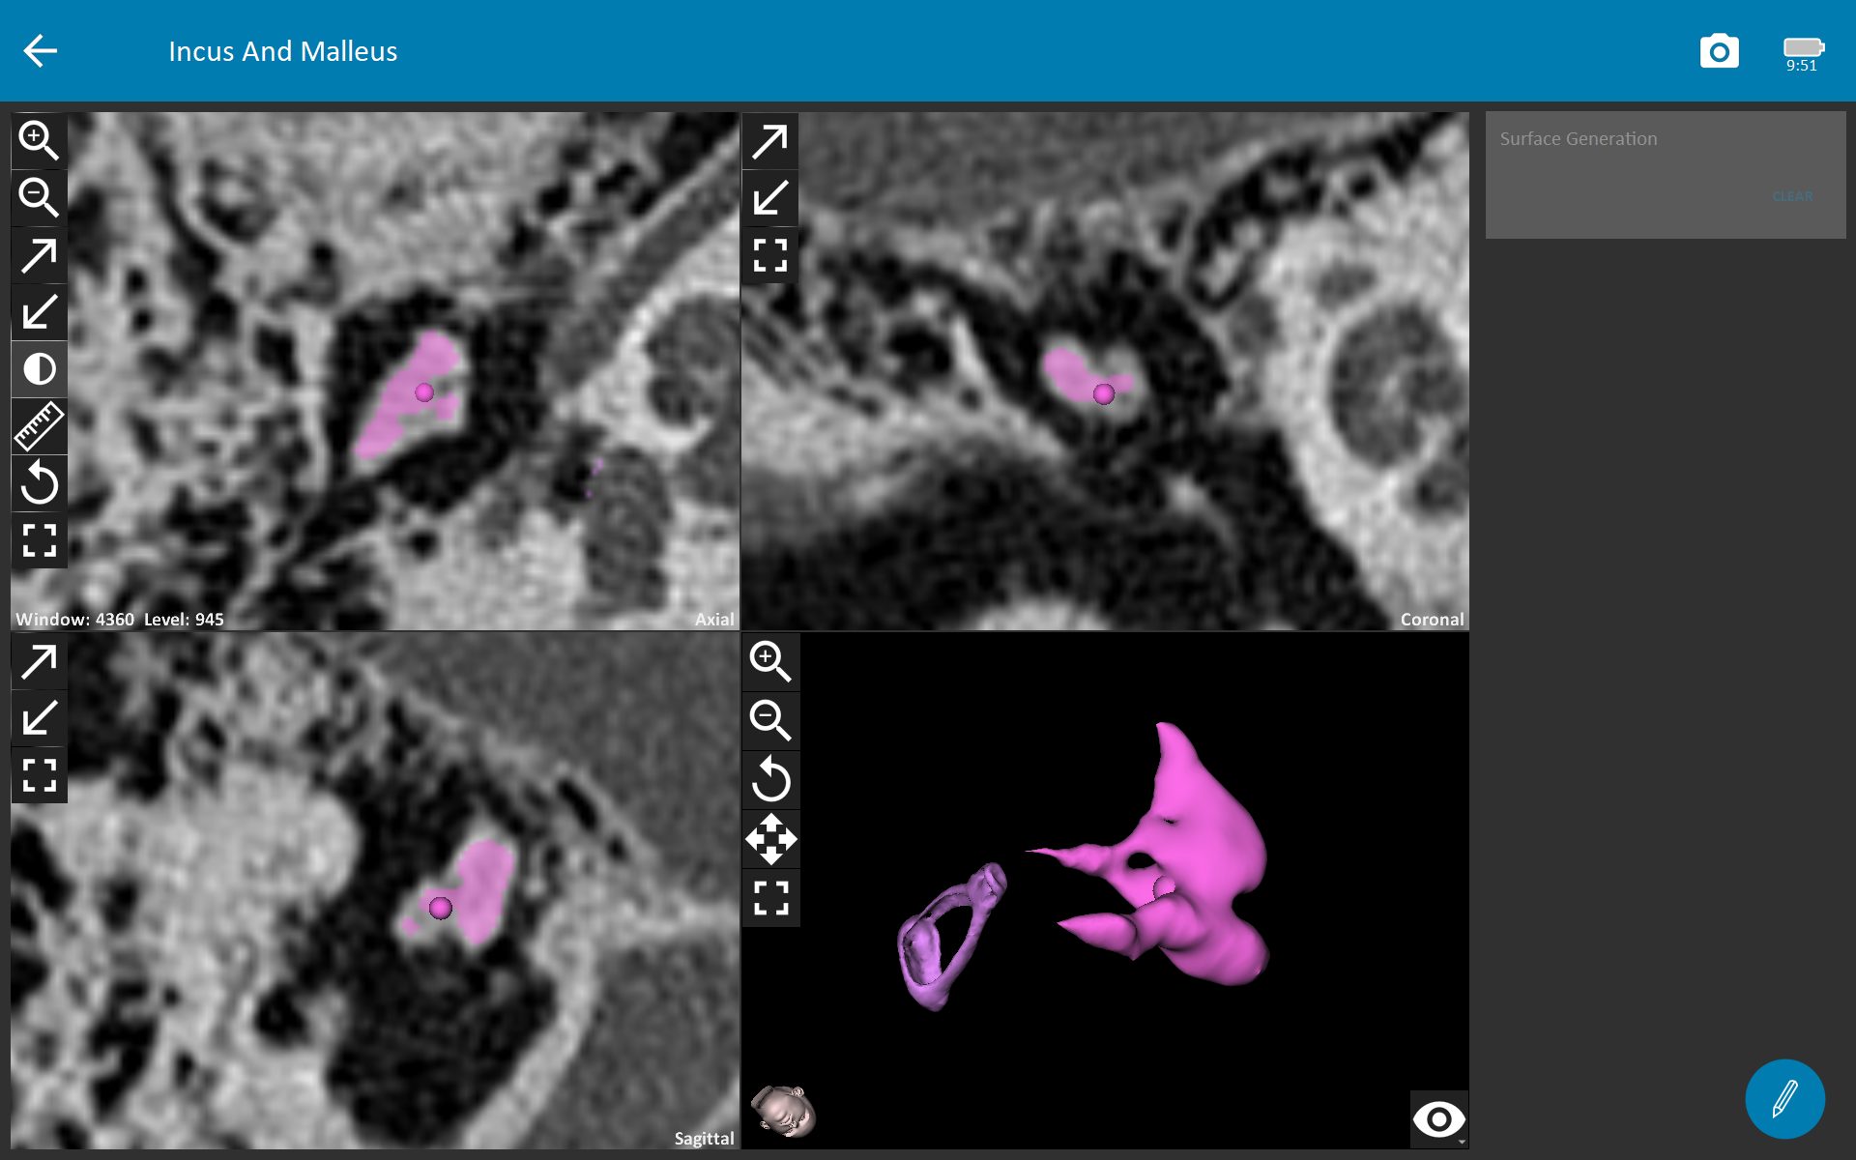Viewport: 1856px width, 1160px height.
Task: Move to previous slice in Axial view
Action: click(39, 312)
